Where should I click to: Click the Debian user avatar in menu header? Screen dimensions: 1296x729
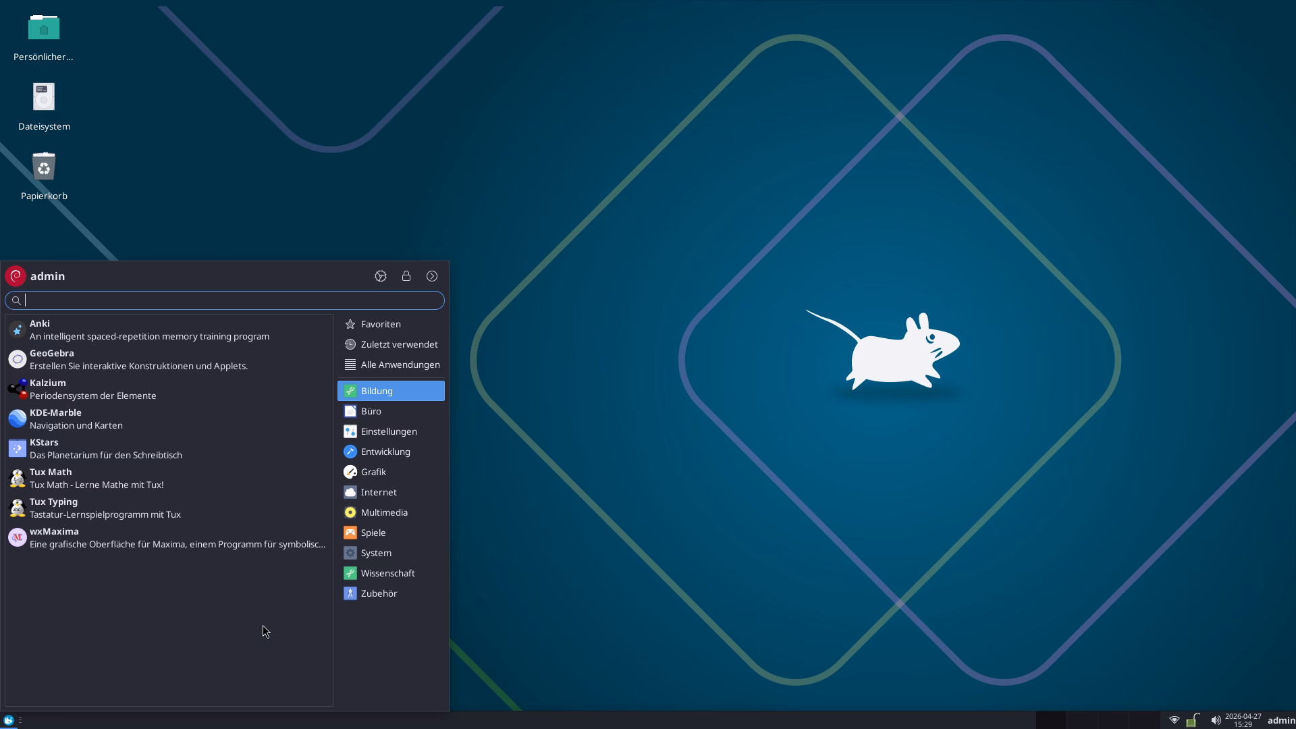pyautogui.click(x=16, y=276)
